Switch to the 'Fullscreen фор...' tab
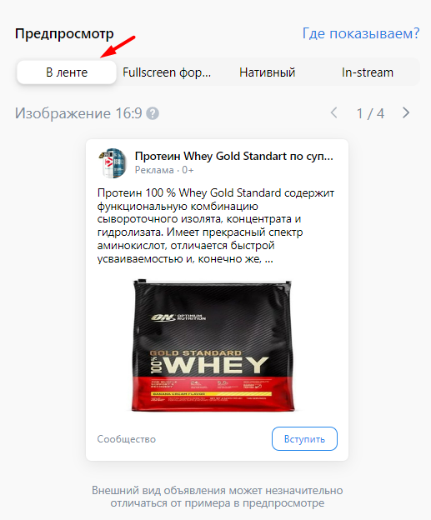This screenshot has height=520, width=431. pyautogui.click(x=167, y=72)
